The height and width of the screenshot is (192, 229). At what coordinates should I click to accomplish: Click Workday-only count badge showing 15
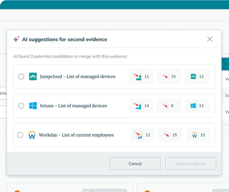[x=199, y=135]
